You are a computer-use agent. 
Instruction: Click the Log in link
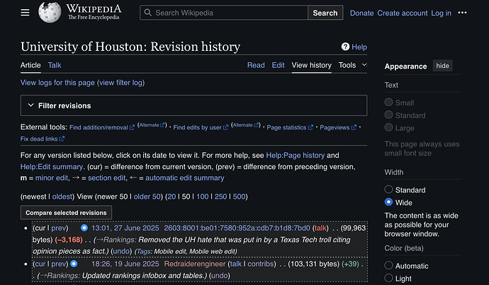[441, 13]
